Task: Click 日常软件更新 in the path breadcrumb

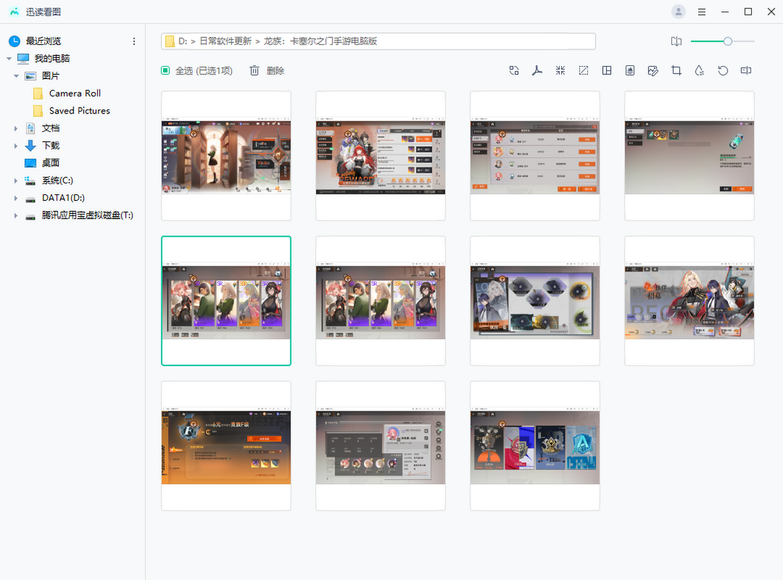Action: [225, 41]
